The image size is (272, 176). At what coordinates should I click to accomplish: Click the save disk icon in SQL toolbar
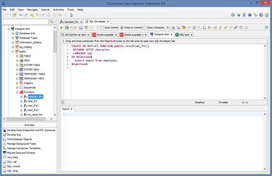[x=81, y=28]
